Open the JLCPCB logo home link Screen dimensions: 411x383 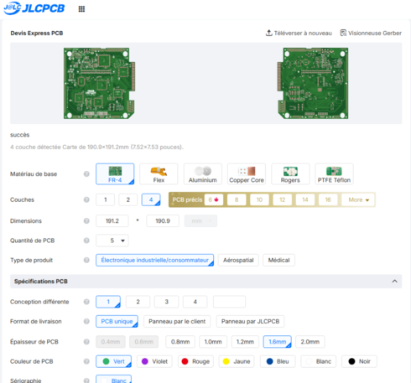tap(34, 8)
